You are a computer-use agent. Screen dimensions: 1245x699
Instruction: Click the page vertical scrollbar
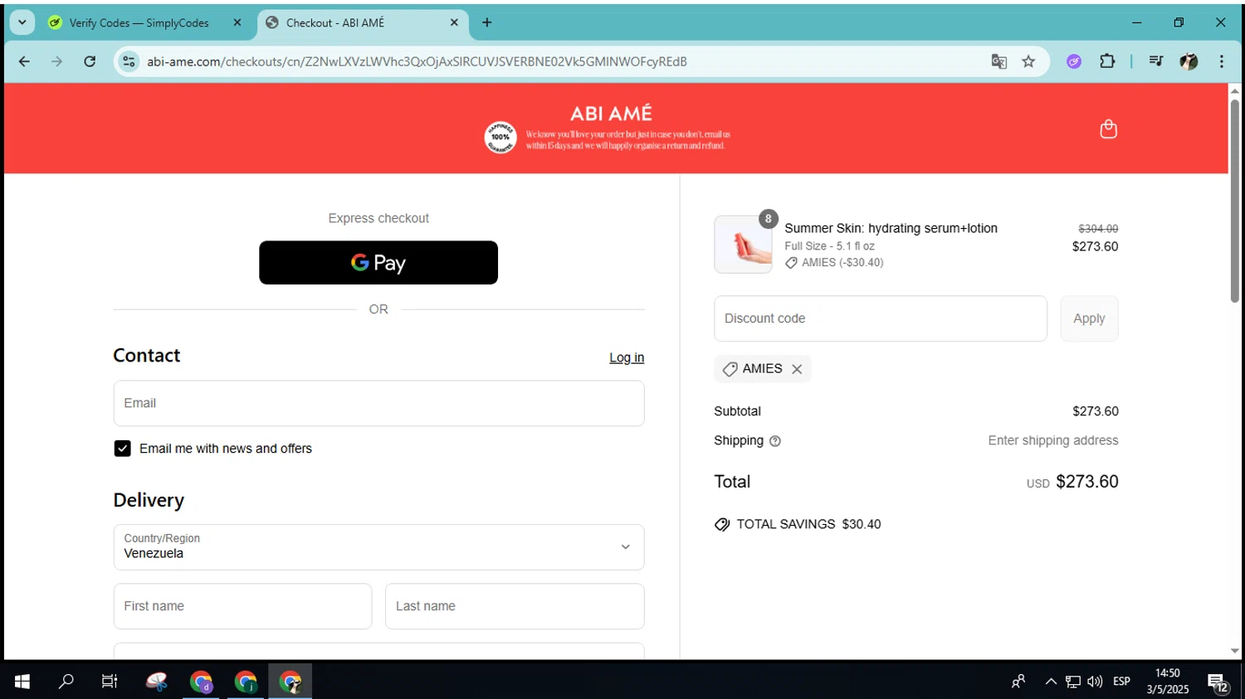click(x=1235, y=201)
